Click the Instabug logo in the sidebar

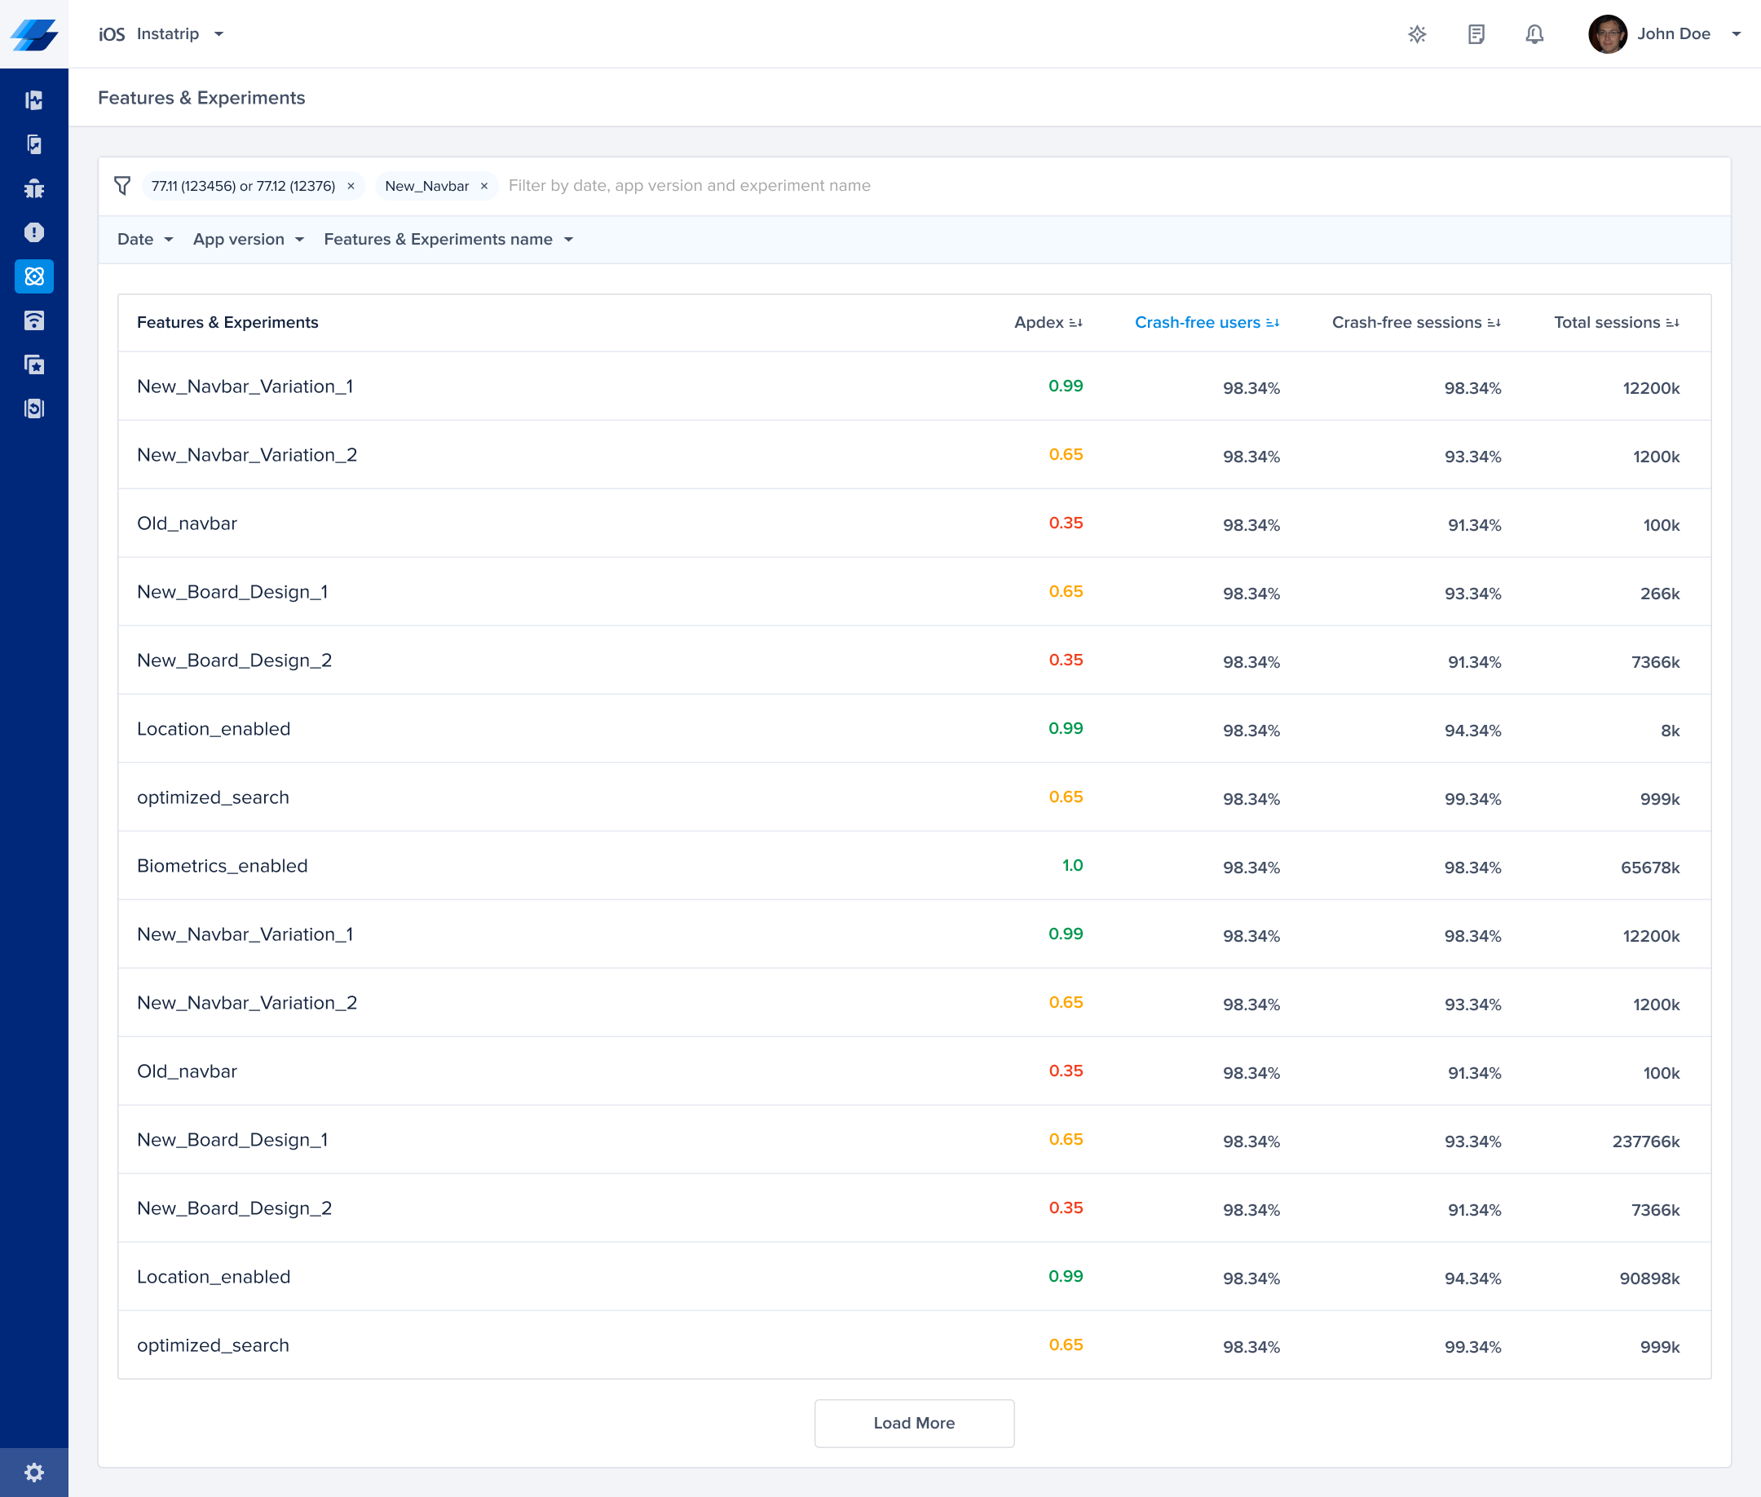(x=34, y=34)
